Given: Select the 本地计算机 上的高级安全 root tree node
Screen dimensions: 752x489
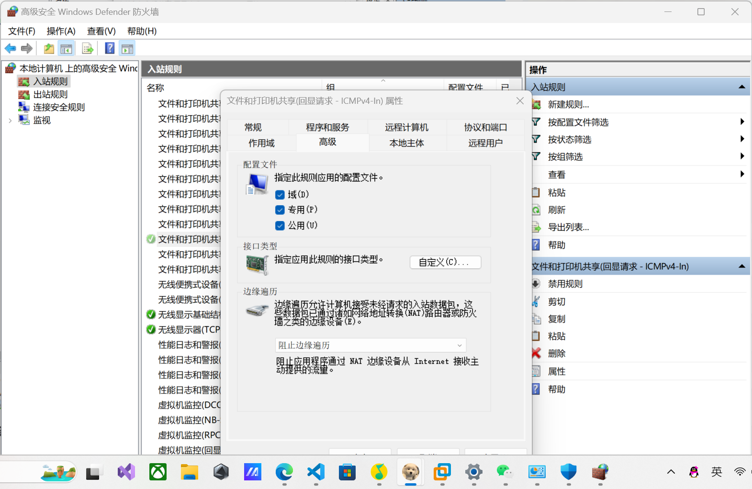Looking at the screenshot, I should (79, 68).
